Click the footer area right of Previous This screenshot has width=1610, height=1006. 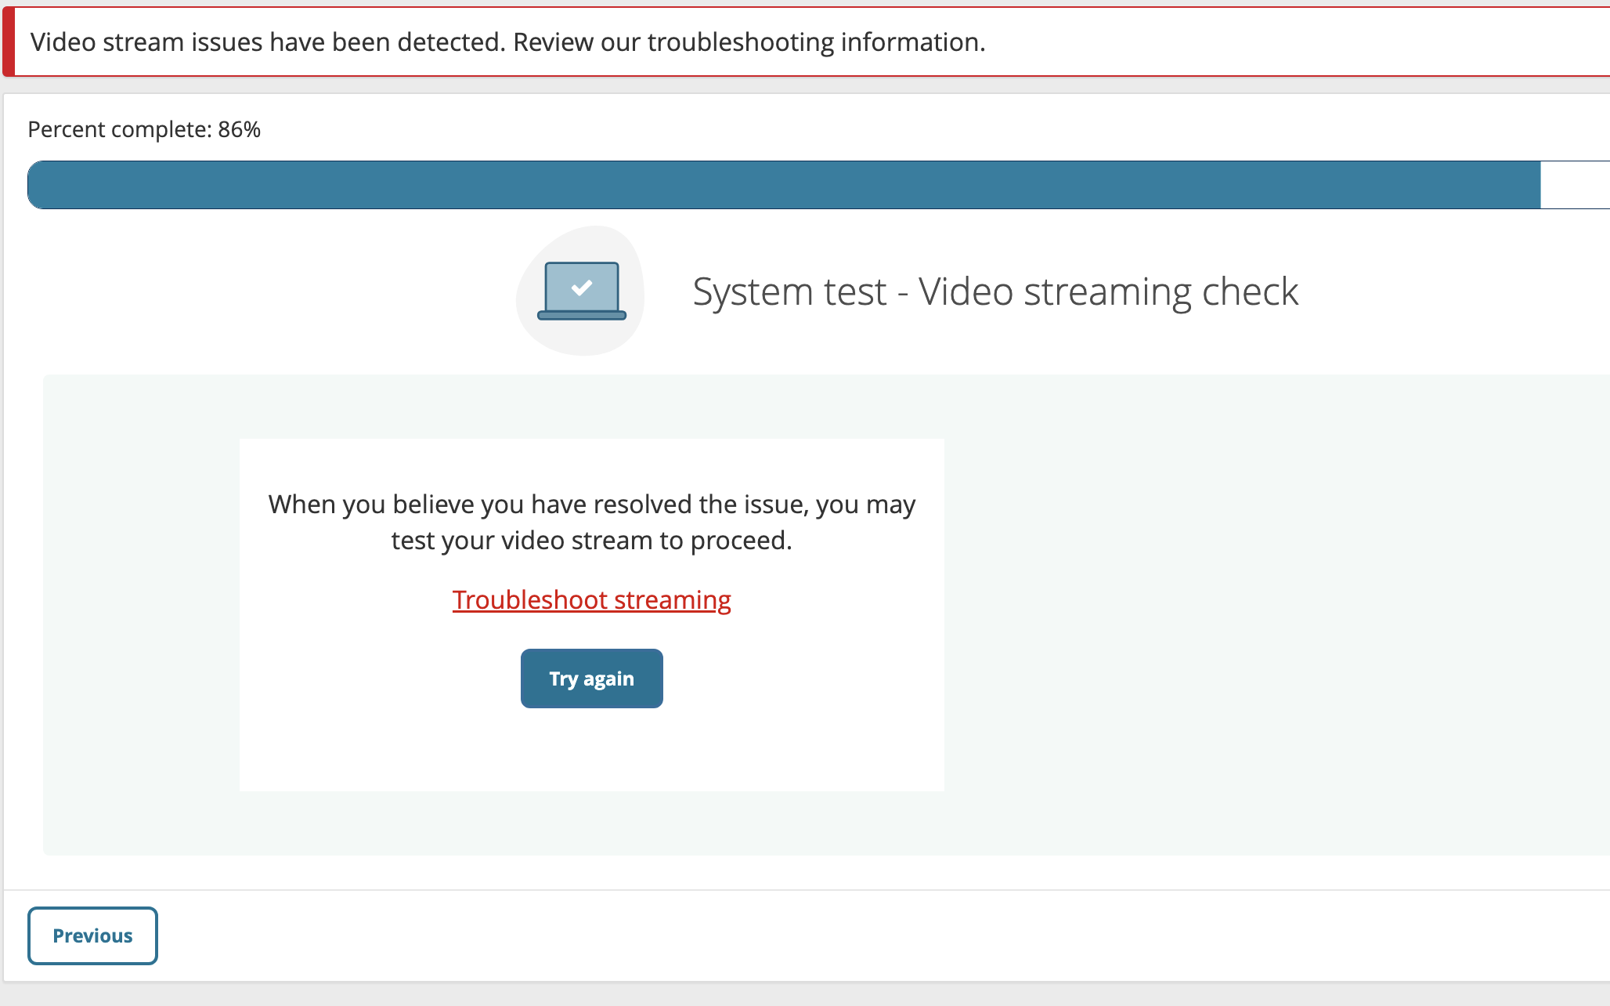pyautogui.click(x=861, y=935)
